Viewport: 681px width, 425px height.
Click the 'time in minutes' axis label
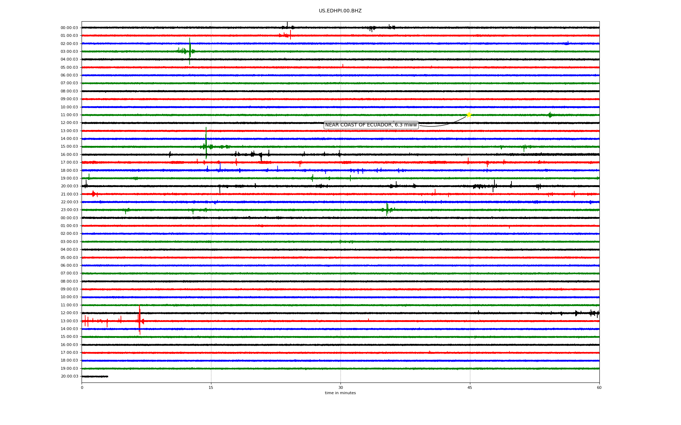tap(340, 393)
